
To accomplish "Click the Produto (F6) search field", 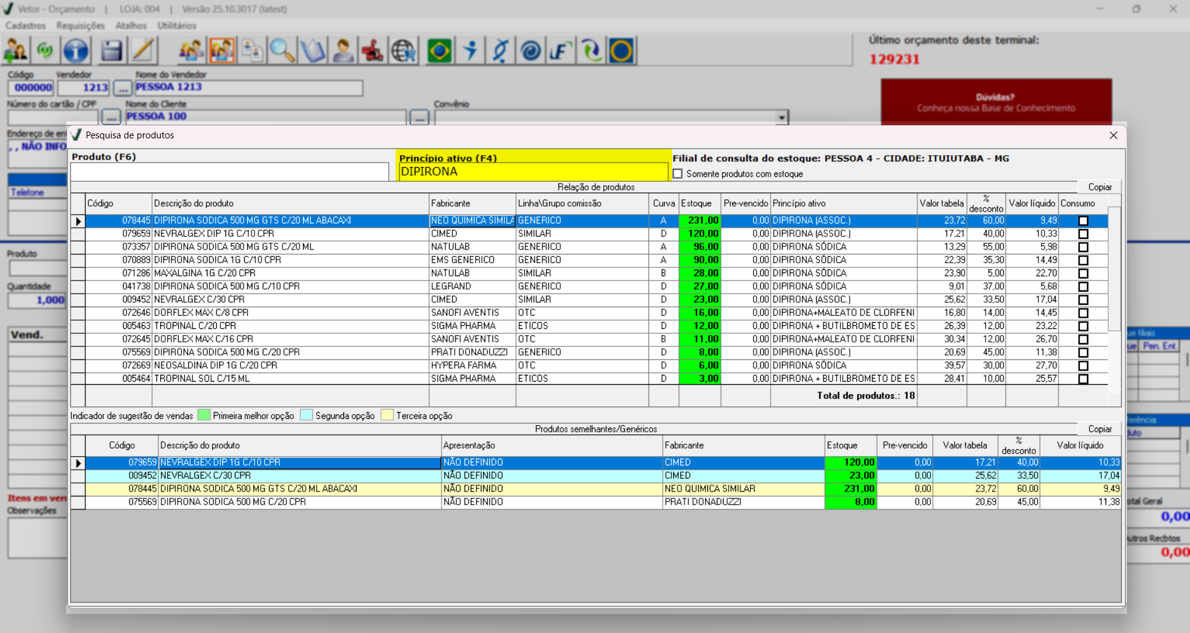I will point(229,172).
